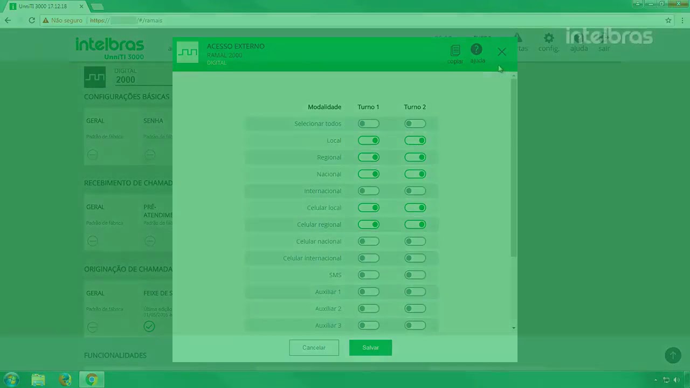Click the Geral minus icon under Configurações Básicas
Image resolution: width=690 pixels, height=388 pixels.
pos(93,155)
